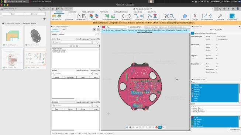Select the '<Preset_Bottom>' layer preset
This screenshot has height=135, width=241.
point(198,110)
